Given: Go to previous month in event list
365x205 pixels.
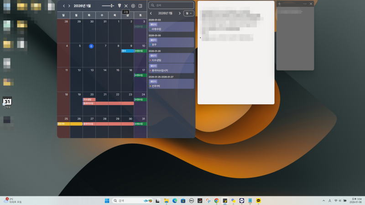Looking at the screenshot, I should 151,13.
